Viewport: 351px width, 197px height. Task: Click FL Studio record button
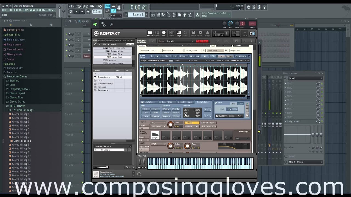click(88, 11)
